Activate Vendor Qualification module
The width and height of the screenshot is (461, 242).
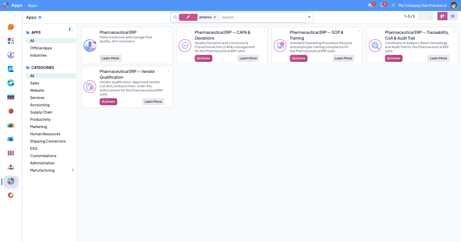coord(108,102)
